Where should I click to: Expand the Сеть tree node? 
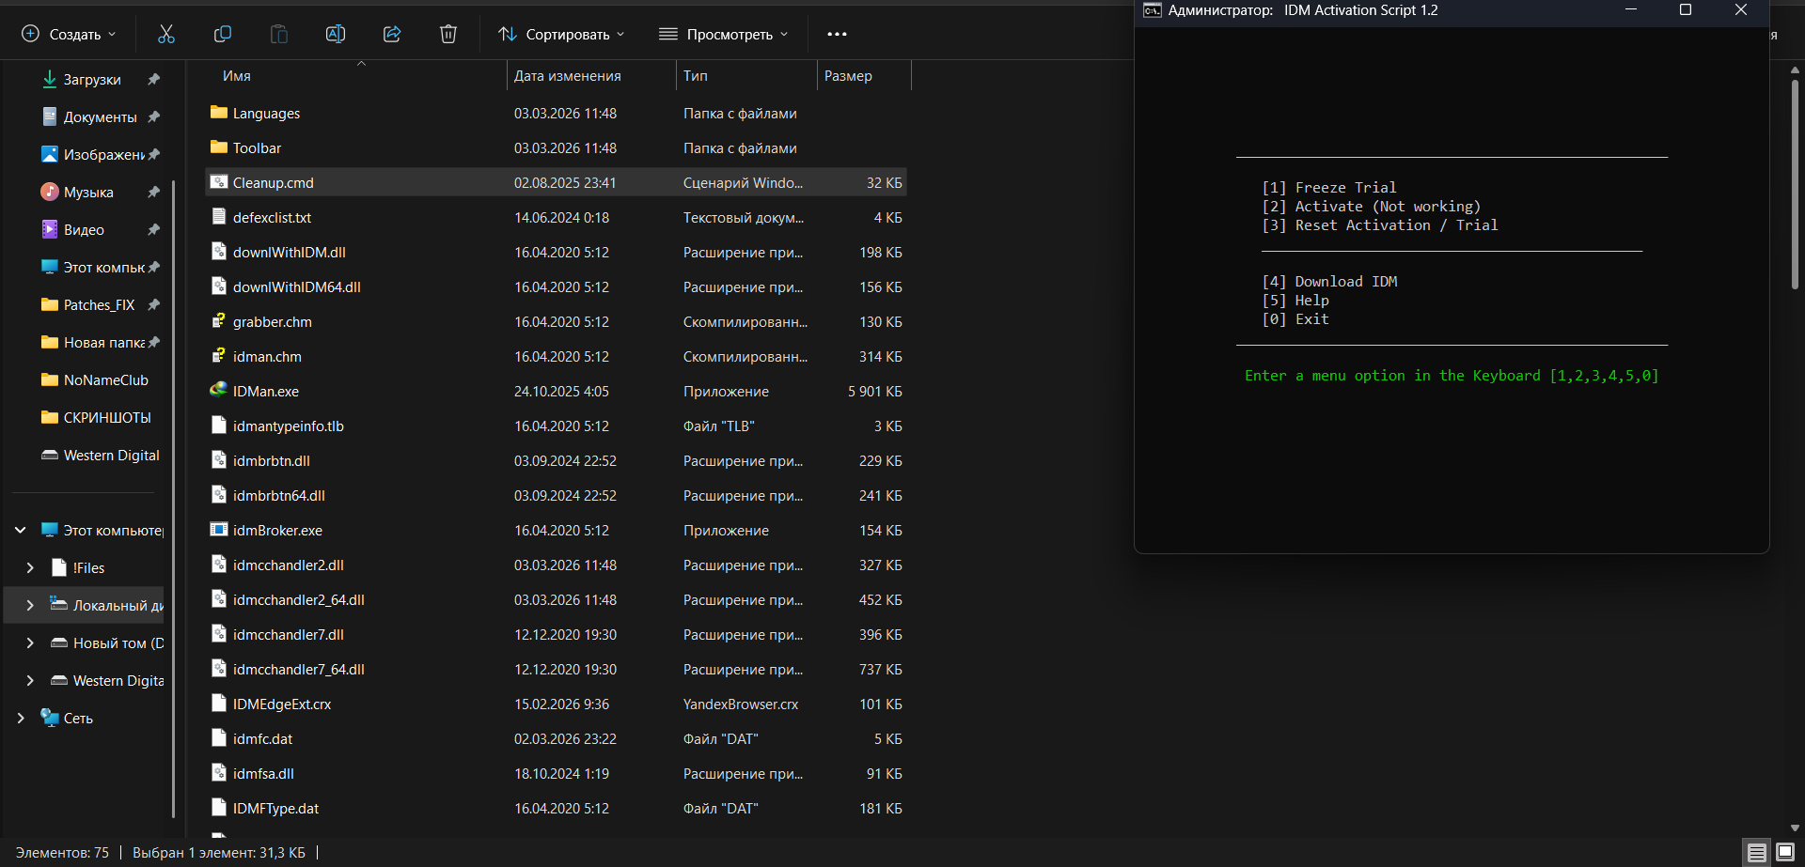(21, 719)
